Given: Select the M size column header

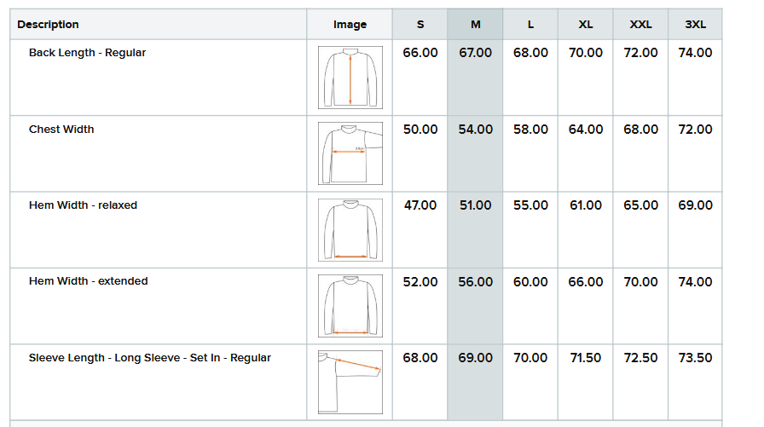Looking at the screenshot, I should (475, 25).
